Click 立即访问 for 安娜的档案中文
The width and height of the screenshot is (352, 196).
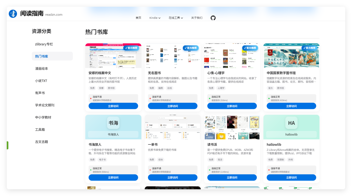coord(113,106)
